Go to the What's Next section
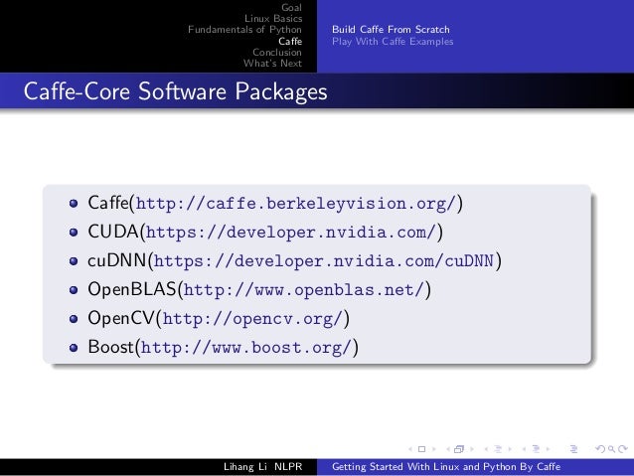The width and height of the screenshot is (634, 476). pyautogui.click(x=272, y=63)
